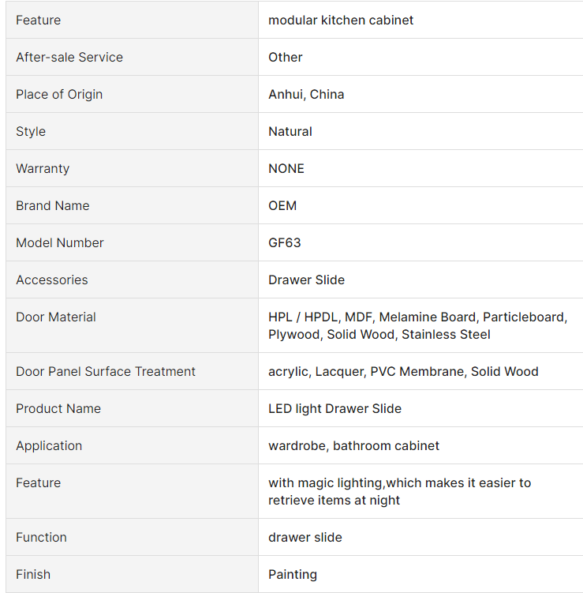Screen dimensions: 583x593
Task: Click the Warranty 'NONE' value
Action: coord(286,168)
